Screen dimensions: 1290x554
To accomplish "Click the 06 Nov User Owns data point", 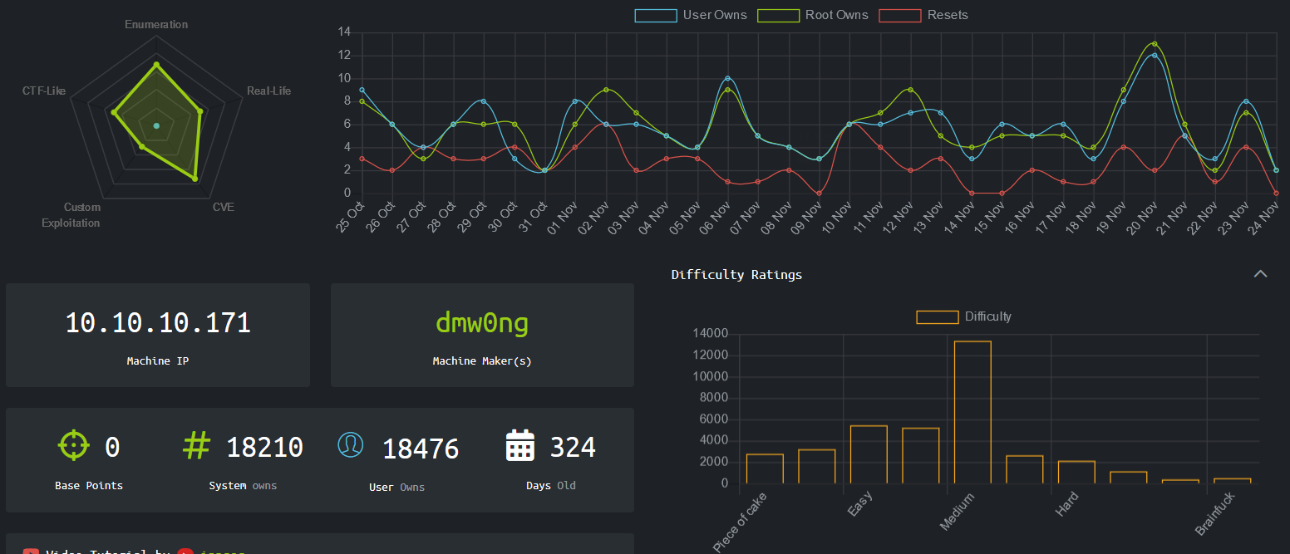I will pyautogui.click(x=728, y=78).
